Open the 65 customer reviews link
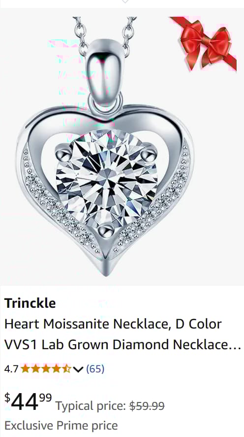Image resolution: width=244 pixels, height=437 pixels. [x=95, y=369]
